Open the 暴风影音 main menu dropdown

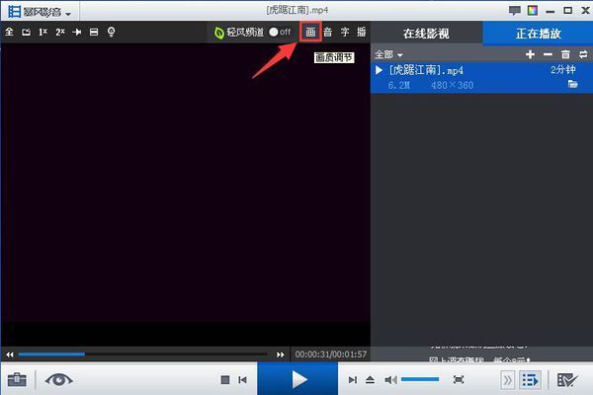(x=40, y=12)
